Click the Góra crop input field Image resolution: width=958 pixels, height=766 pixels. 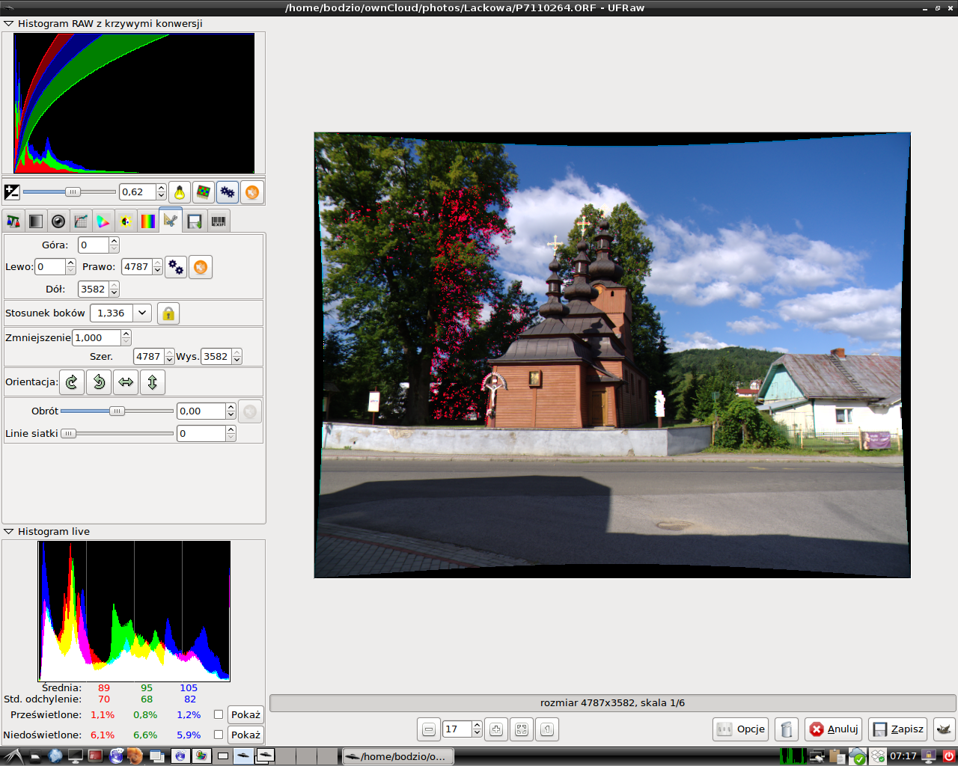click(94, 245)
